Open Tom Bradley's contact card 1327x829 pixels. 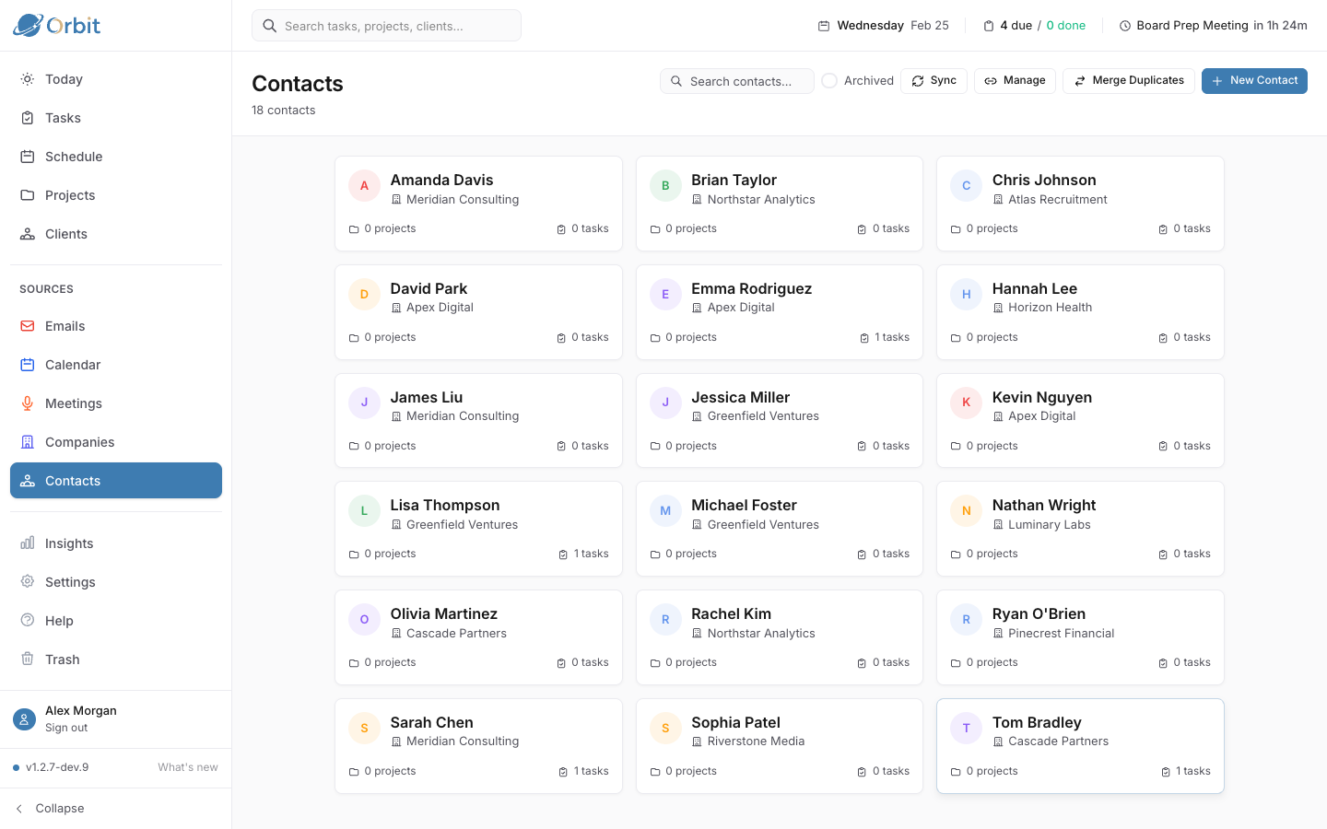pyautogui.click(x=1079, y=745)
